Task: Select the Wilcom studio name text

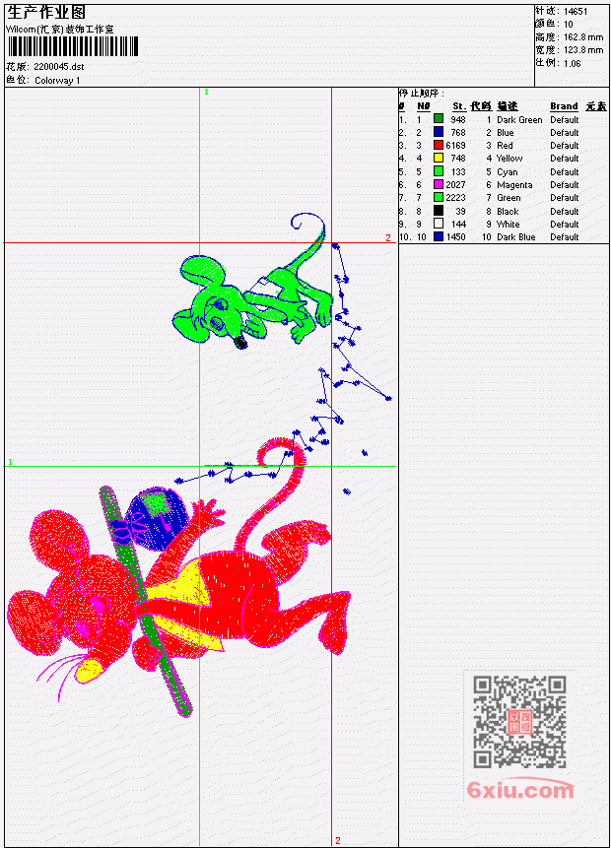Action: point(59,30)
